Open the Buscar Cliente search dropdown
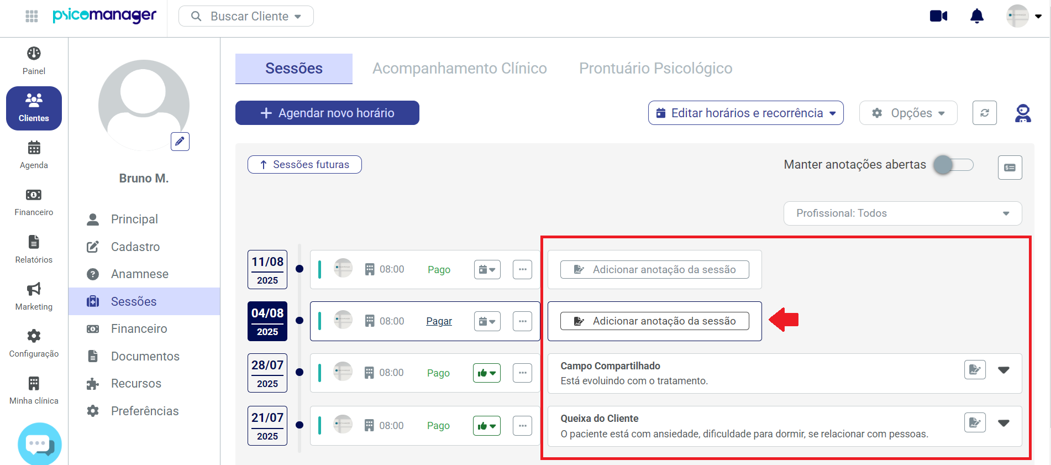The image size is (1051, 465). point(246,16)
